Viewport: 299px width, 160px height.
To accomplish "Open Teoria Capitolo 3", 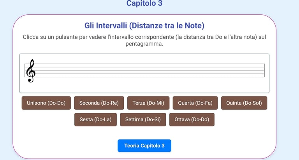I will pyautogui.click(x=144, y=146).
